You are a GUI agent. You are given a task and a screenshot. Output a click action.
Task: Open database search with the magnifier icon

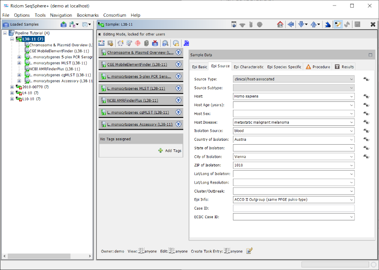(x=165, y=43)
